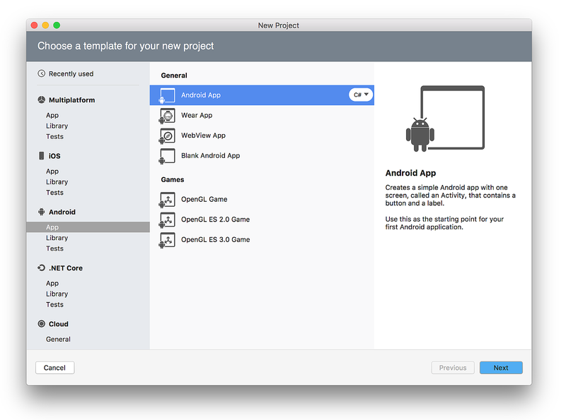Viewport: 566px width, 420px height.
Task: Select Library under the iOS category
Action: 57,181
